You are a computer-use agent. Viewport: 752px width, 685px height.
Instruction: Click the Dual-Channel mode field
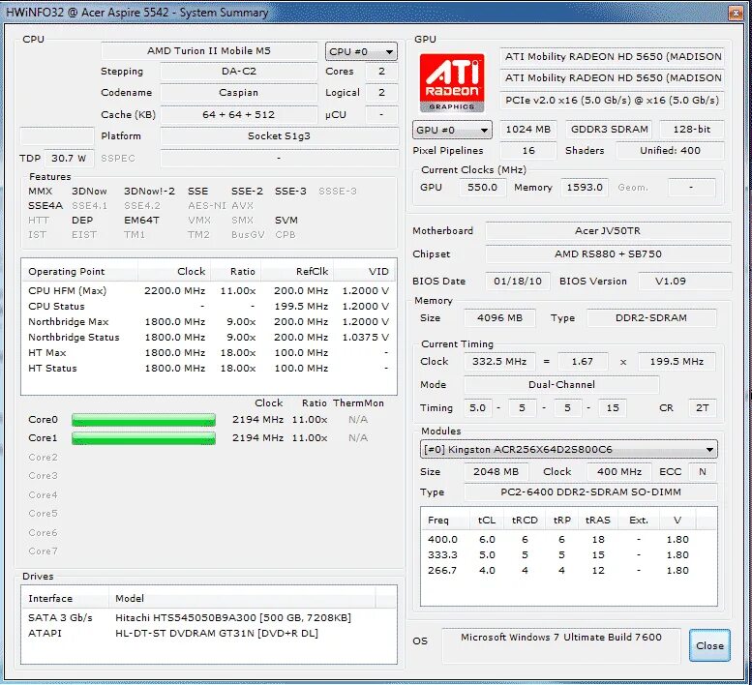point(561,384)
